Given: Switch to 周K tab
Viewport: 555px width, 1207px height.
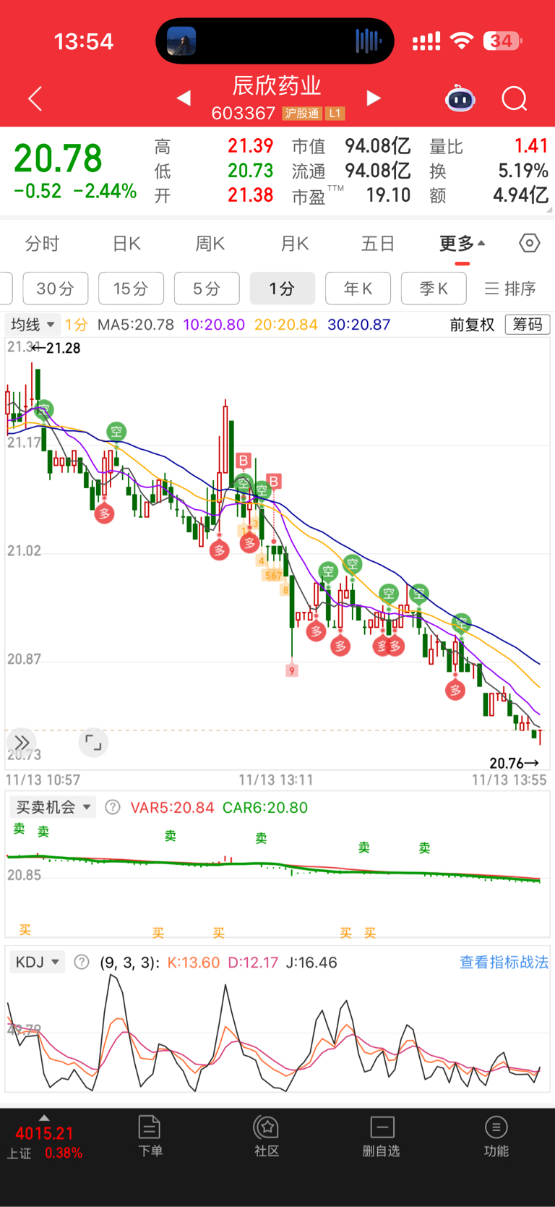Looking at the screenshot, I should (x=210, y=244).
